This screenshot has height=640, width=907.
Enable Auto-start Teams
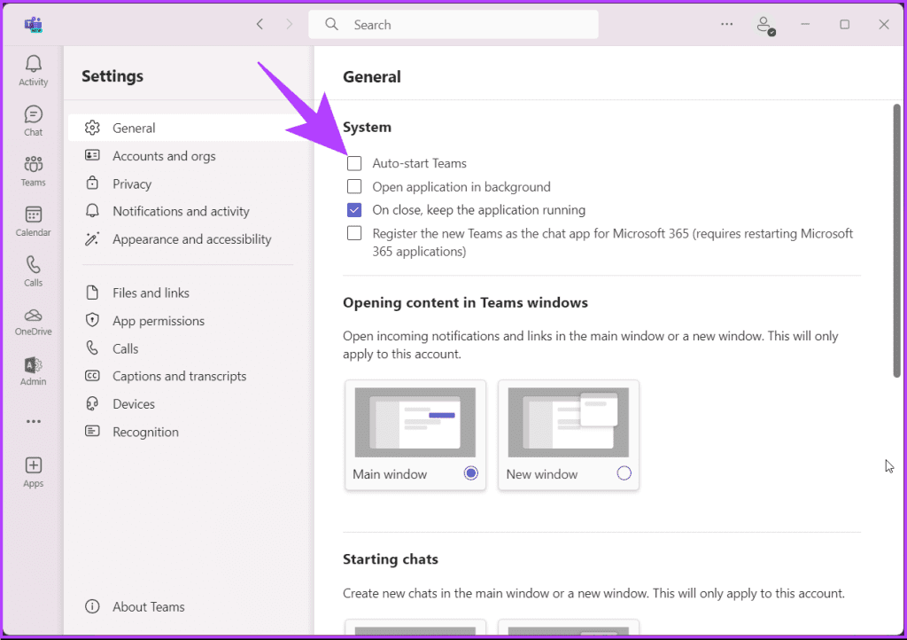[x=354, y=163]
